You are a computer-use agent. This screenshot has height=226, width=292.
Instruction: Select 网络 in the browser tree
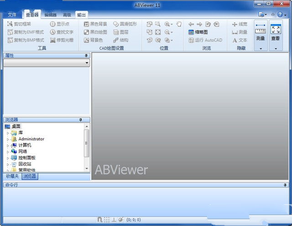point(22,151)
